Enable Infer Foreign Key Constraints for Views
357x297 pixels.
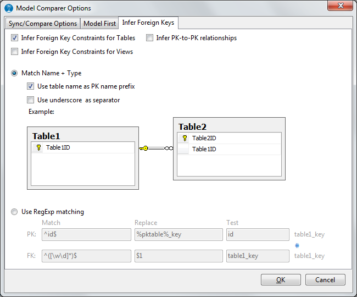click(14, 52)
